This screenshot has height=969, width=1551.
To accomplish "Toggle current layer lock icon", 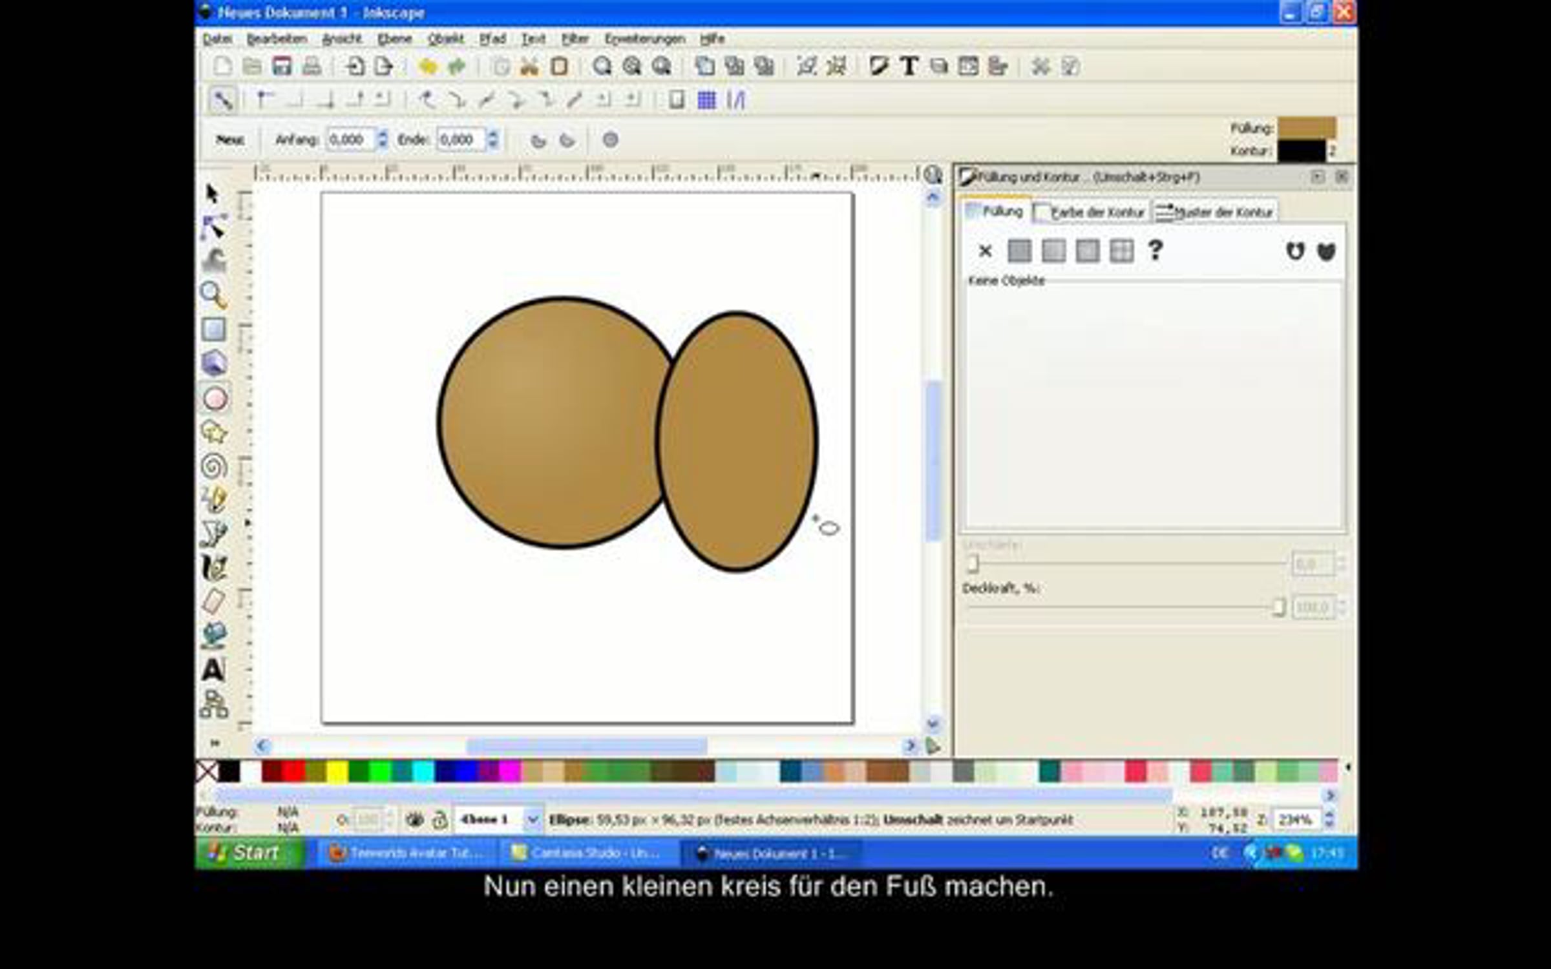I will 439,820.
